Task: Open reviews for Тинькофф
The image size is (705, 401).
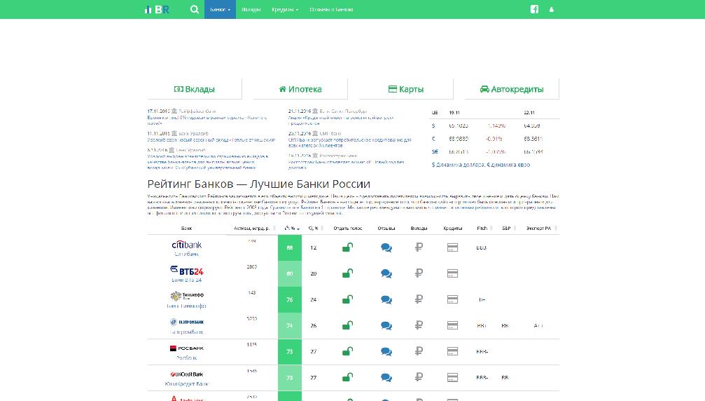Action: 386,300
